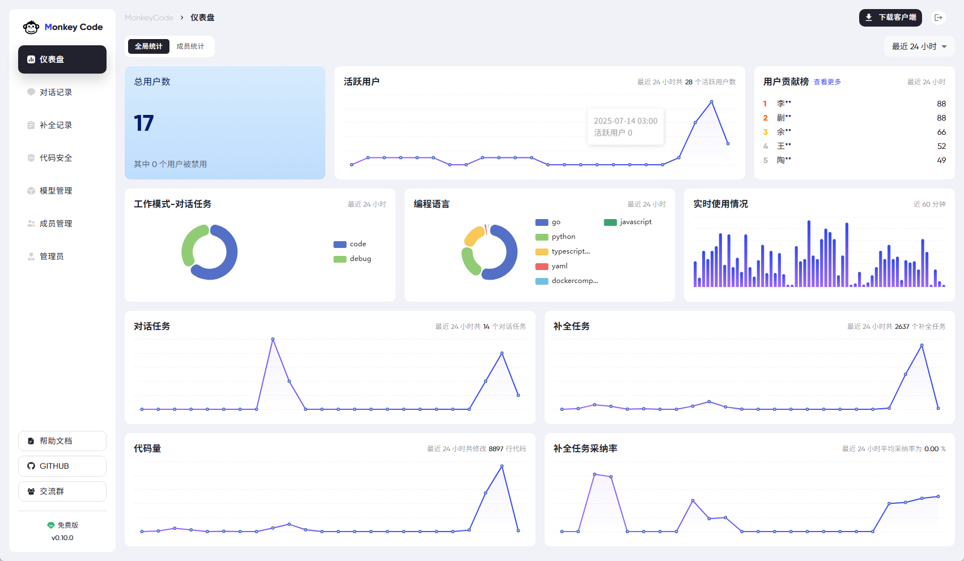This screenshot has width=964, height=561.
Task: Toggle the code legend in 工作模式 chart
Action: tap(350, 244)
